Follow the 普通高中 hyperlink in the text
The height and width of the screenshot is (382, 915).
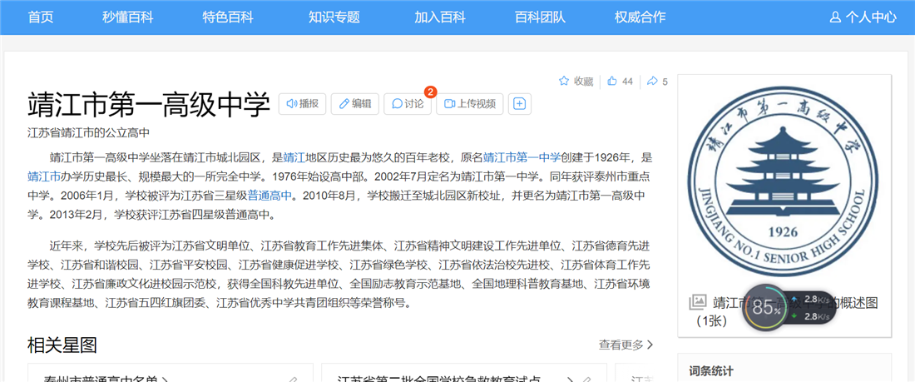(270, 196)
